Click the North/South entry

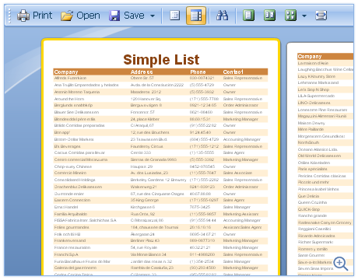tap(308, 142)
